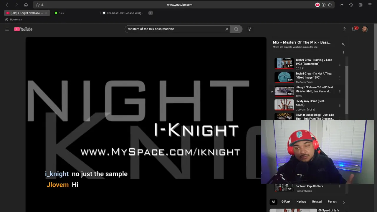The width and height of the screenshot is (377, 212).
Task: Open I-Knight "Release Yo' self" playlist title
Action: [x=315, y=89]
